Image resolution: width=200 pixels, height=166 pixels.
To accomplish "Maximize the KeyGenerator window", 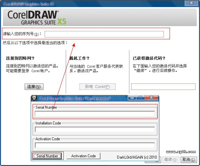I will [140, 98].
